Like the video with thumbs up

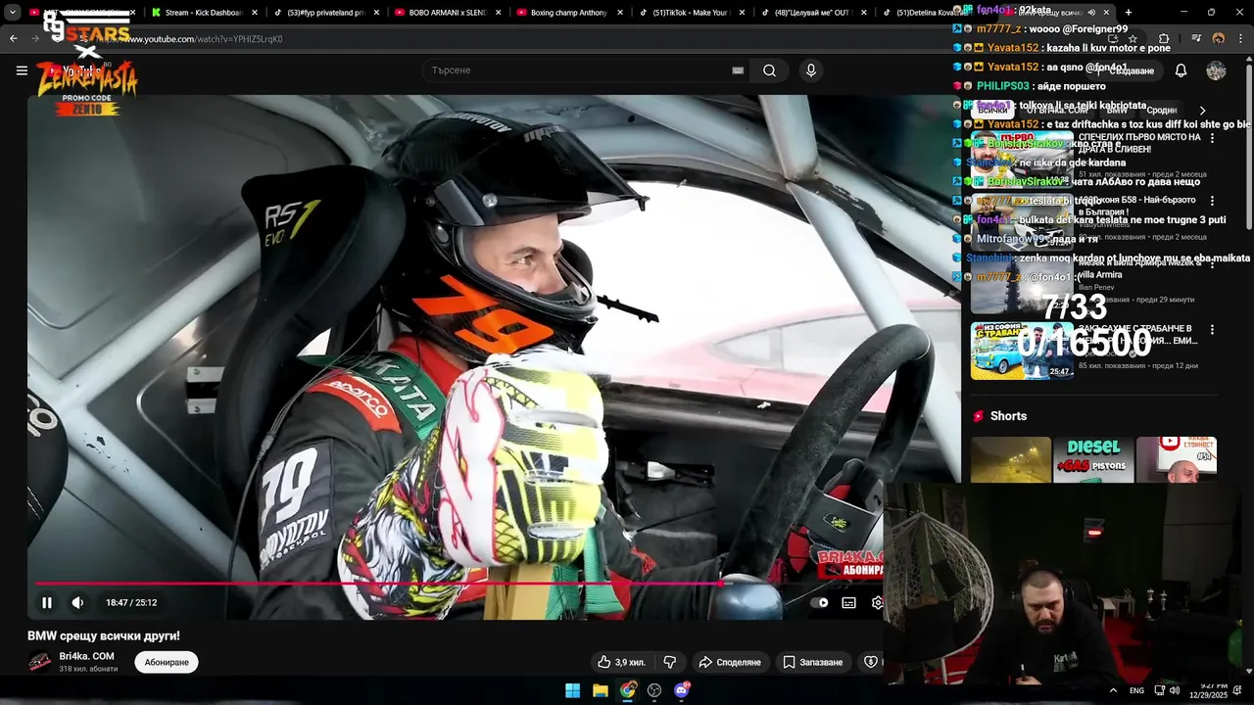[x=621, y=662]
